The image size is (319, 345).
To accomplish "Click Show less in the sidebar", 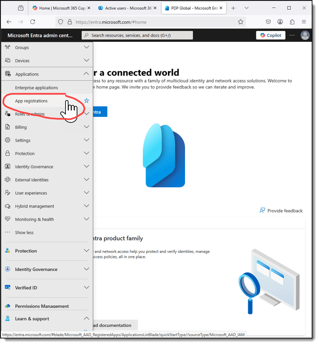I will 24,233.
